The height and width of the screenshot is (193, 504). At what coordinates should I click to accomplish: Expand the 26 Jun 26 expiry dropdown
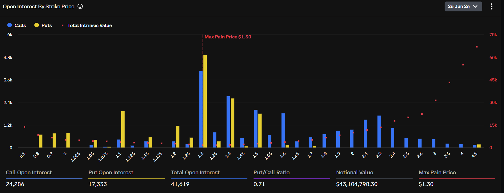(463, 6)
